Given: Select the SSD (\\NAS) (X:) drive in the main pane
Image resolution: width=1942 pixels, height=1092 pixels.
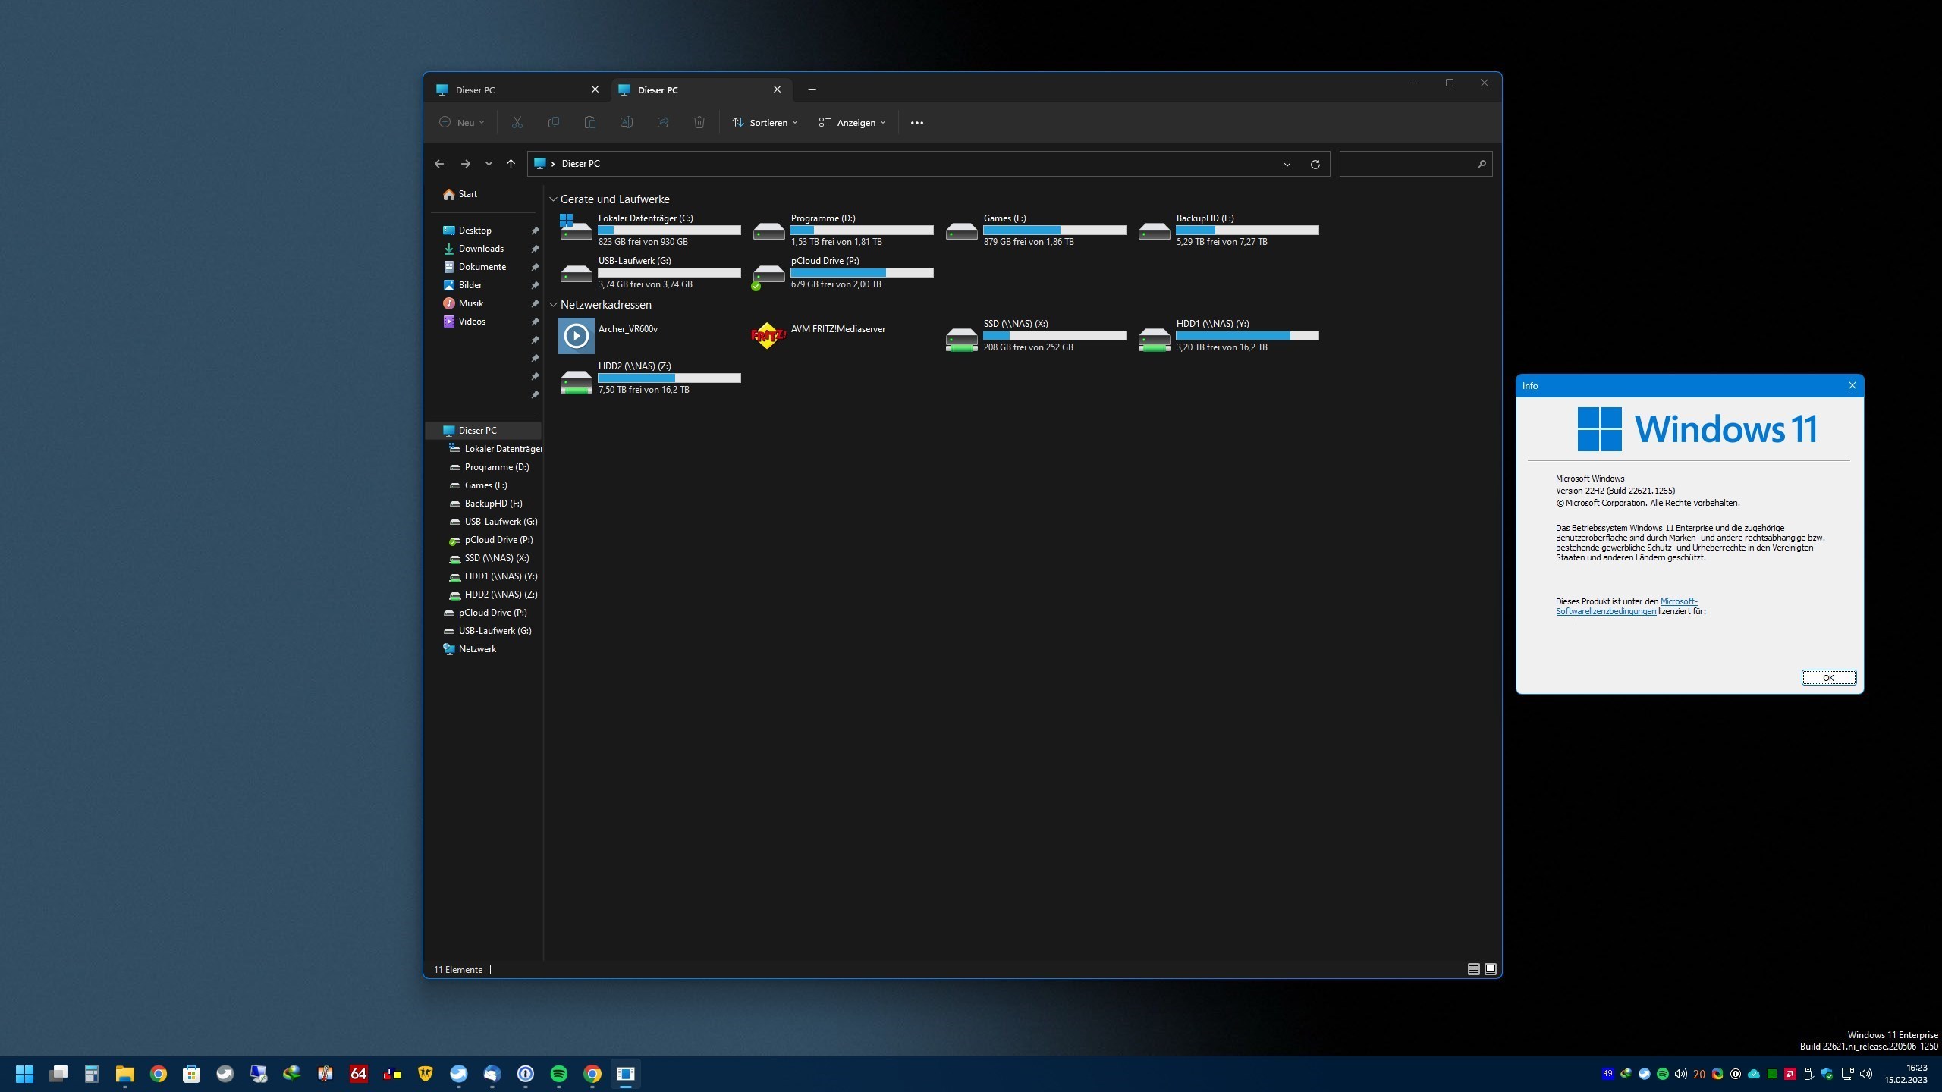Looking at the screenshot, I should (1035, 335).
